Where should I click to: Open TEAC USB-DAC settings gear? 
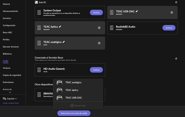172,12
